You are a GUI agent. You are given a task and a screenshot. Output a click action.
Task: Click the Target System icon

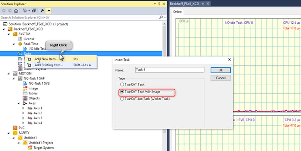point(30,148)
